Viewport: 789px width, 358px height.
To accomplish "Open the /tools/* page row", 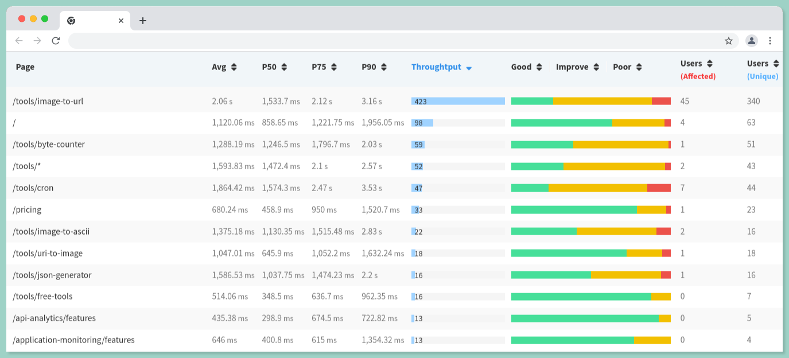I will coord(395,166).
